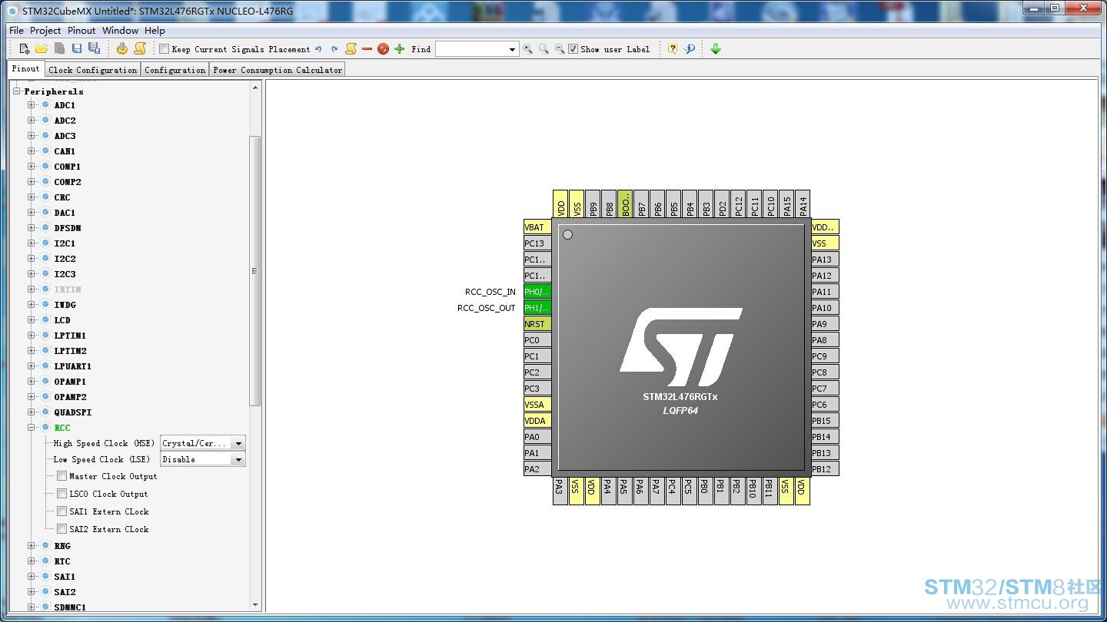Open the Window menu
1107x622 pixels.
click(120, 31)
